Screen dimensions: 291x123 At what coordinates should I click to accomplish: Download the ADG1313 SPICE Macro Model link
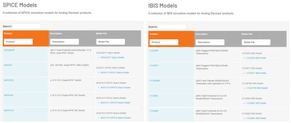115,87
